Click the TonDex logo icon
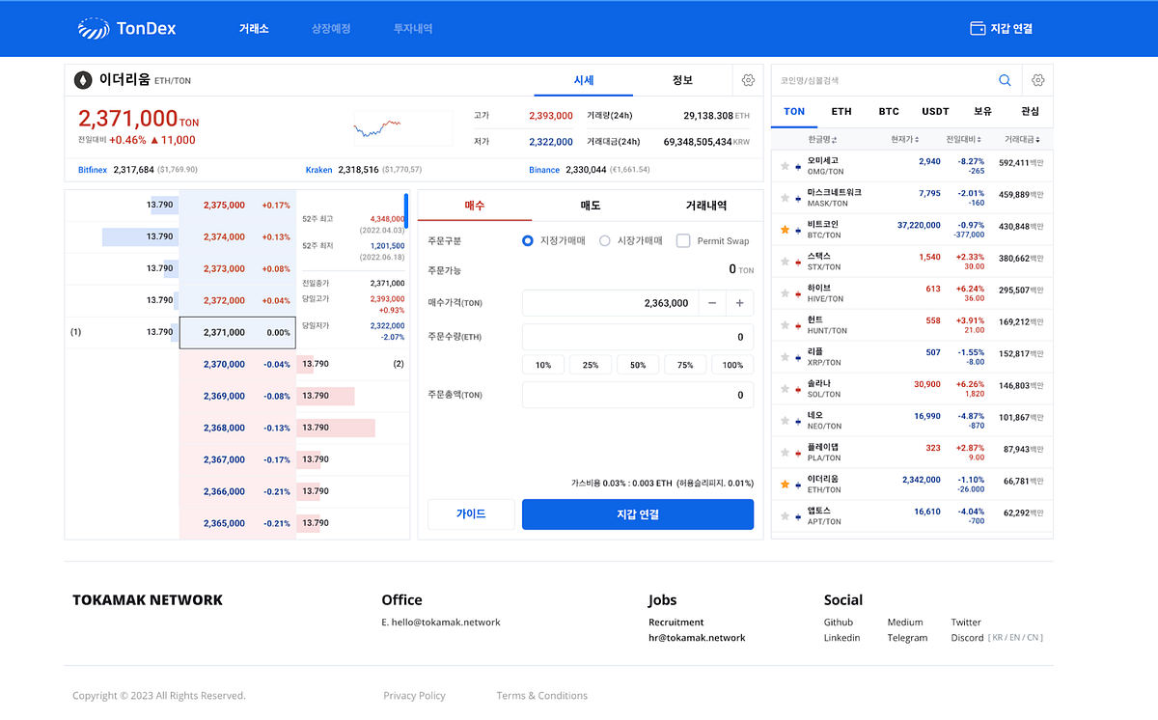Image resolution: width=1158 pixels, height=720 pixels. click(x=94, y=28)
